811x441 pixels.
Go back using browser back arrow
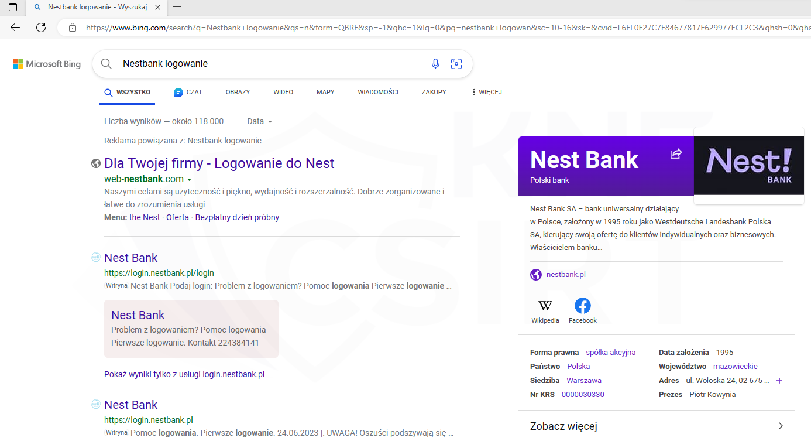pos(15,28)
